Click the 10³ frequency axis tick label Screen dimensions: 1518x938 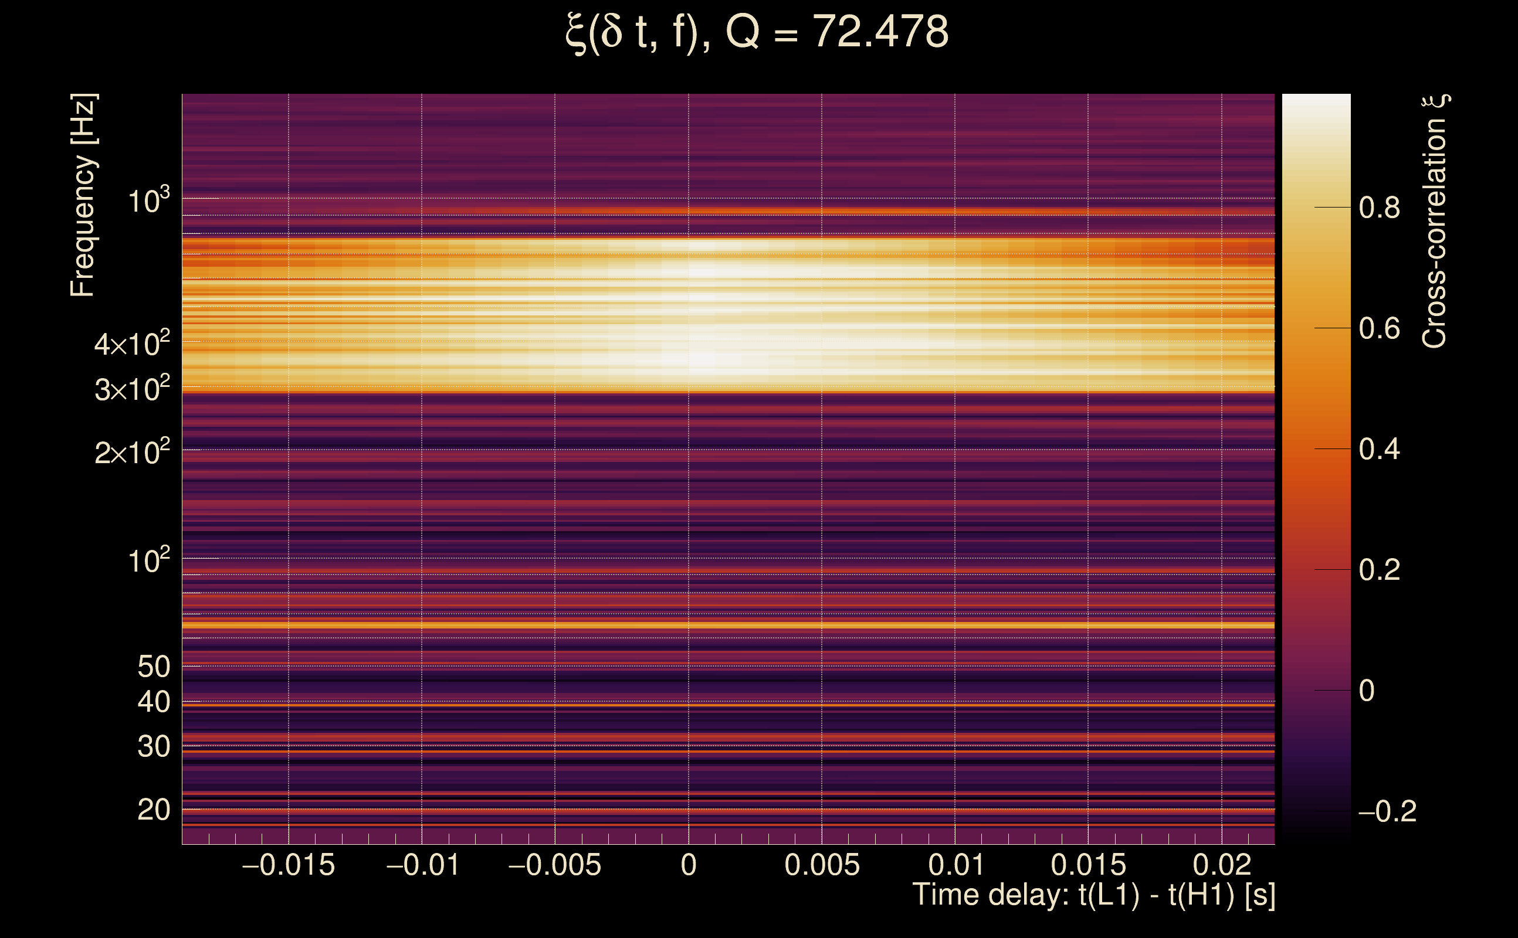148,200
